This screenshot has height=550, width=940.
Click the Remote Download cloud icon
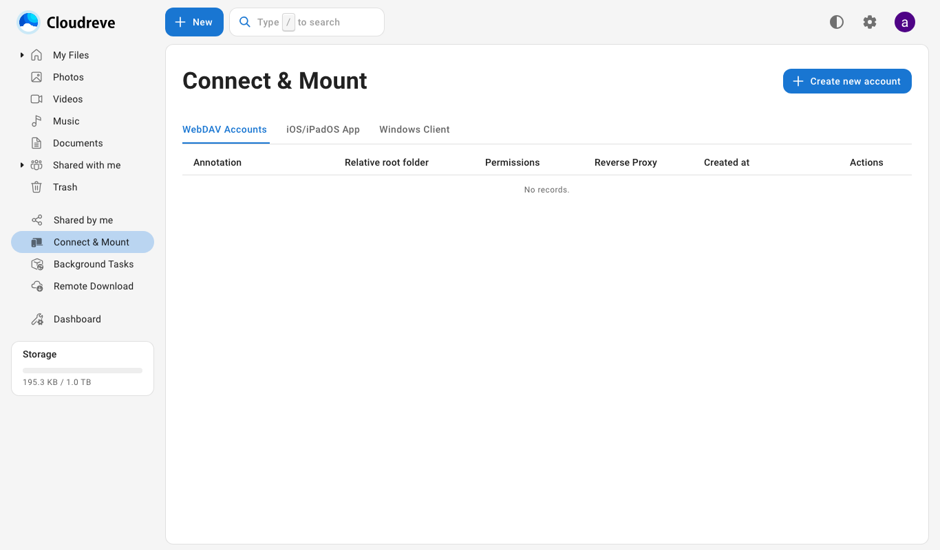(x=37, y=286)
